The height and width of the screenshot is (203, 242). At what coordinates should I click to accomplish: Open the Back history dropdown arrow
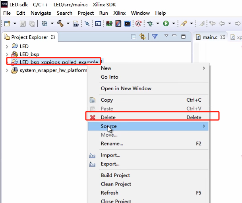coord(230,23)
